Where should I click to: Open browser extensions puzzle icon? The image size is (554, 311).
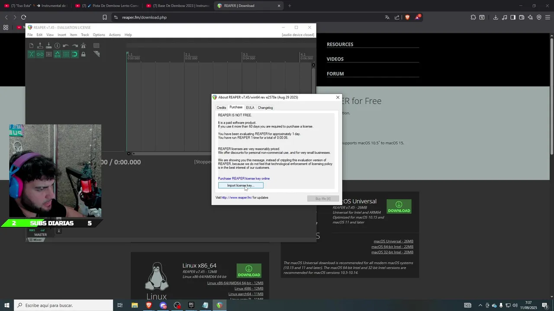pos(473,17)
